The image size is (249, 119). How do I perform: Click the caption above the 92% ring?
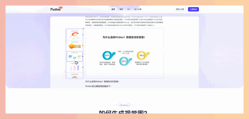point(126,53)
